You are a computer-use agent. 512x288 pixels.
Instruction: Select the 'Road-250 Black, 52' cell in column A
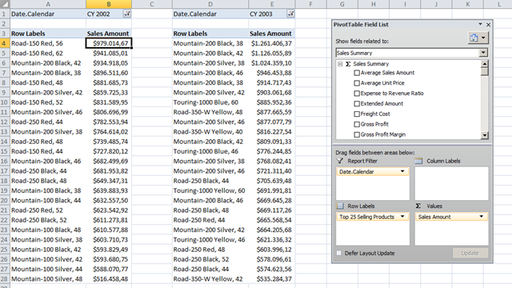pyautogui.click(x=48, y=220)
